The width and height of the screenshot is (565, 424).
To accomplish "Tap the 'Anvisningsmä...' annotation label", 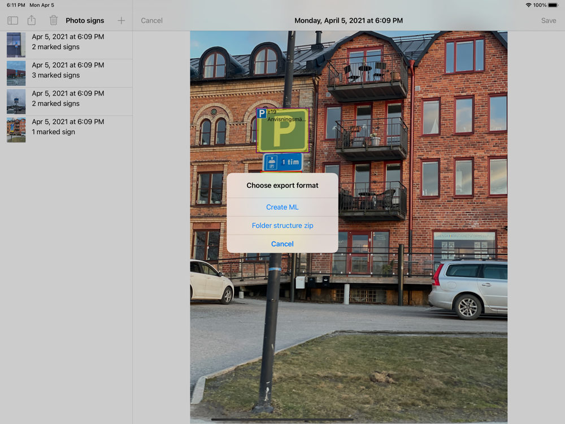I will [x=287, y=119].
